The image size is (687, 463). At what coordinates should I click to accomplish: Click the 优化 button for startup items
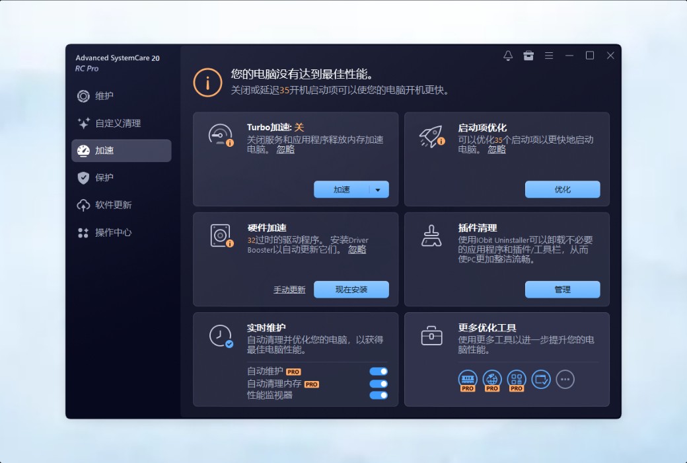tap(563, 190)
